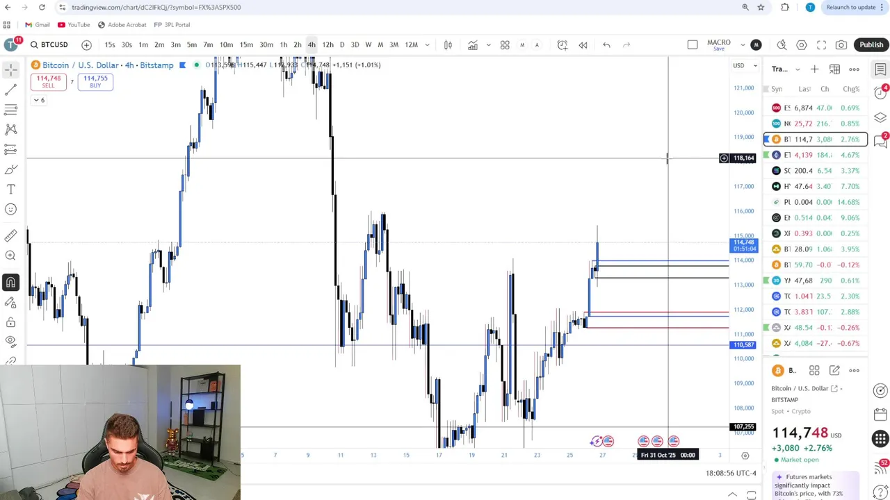This screenshot has width=890, height=500.
Task: Undo the last chart action
Action: pos(606,45)
